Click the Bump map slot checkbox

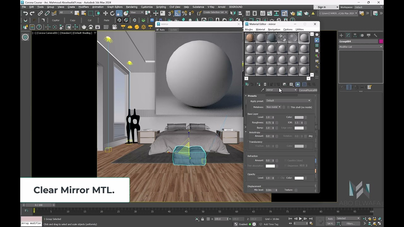[277, 128]
